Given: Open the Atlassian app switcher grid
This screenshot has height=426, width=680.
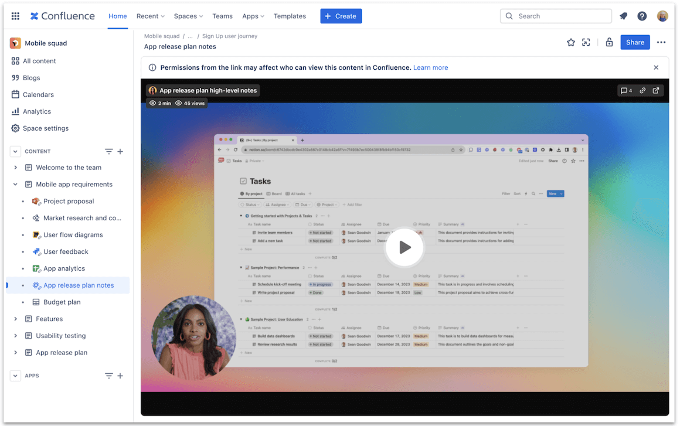Looking at the screenshot, I should [x=15, y=16].
